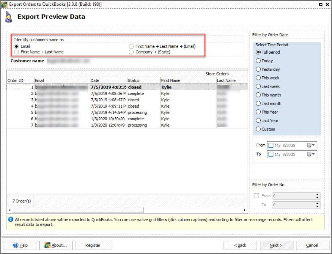332x254 pixels.
Task: Sort by the Date column header
Action: (x=108, y=81)
